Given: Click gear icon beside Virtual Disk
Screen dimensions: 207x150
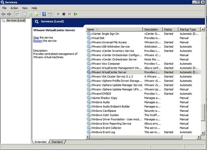Looking at the screenshot, I should [89, 38].
